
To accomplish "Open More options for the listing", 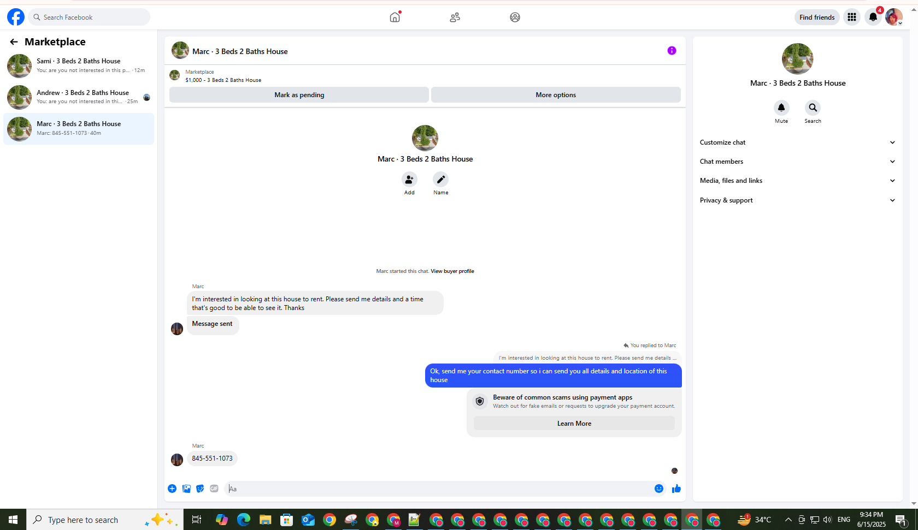I will coord(556,95).
